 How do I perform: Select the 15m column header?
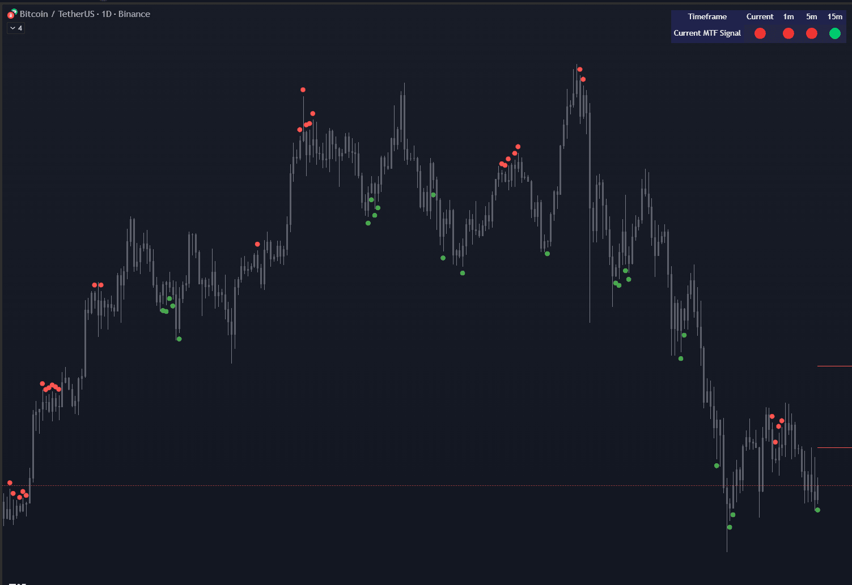pos(835,16)
